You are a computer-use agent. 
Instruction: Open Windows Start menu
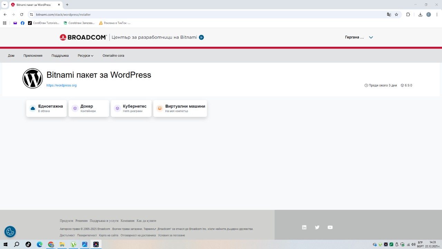point(6,245)
